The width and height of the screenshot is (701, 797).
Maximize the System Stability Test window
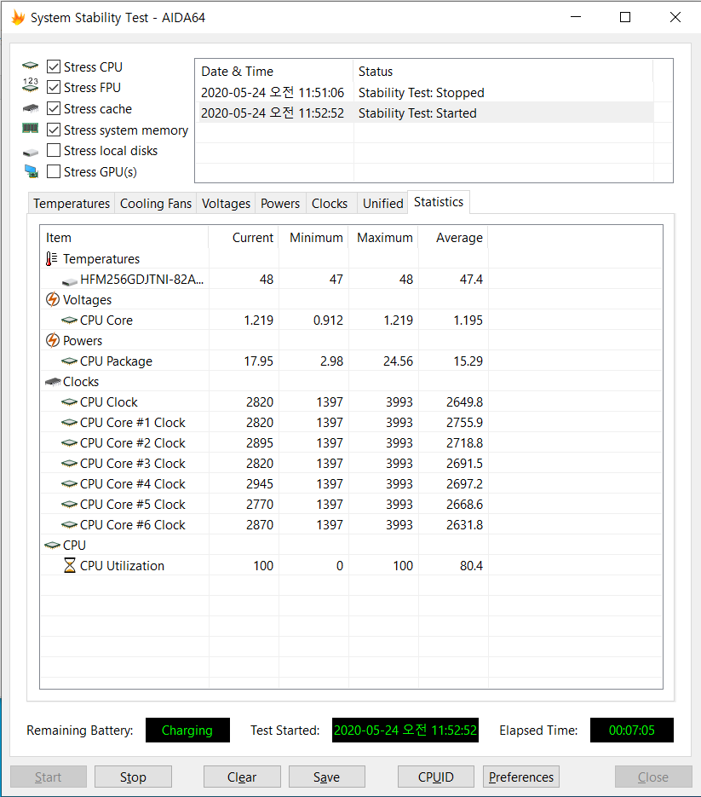[625, 17]
